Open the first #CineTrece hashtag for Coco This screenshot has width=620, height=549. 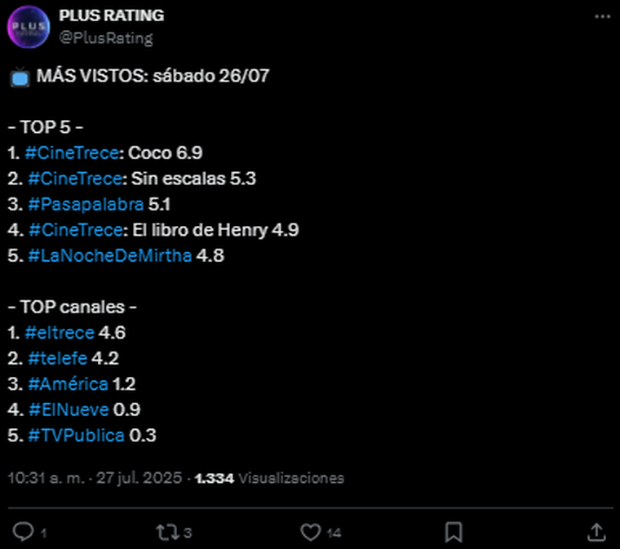(x=73, y=153)
